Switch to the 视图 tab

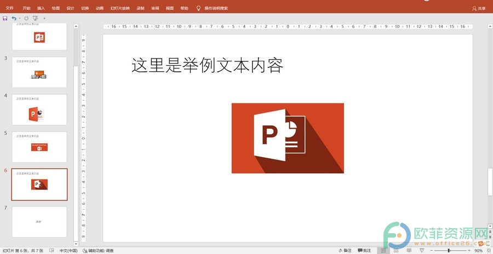(x=170, y=9)
